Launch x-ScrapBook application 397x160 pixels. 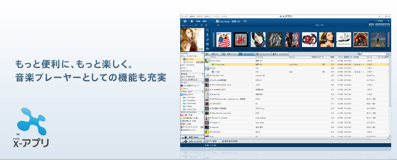pos(189,100)
